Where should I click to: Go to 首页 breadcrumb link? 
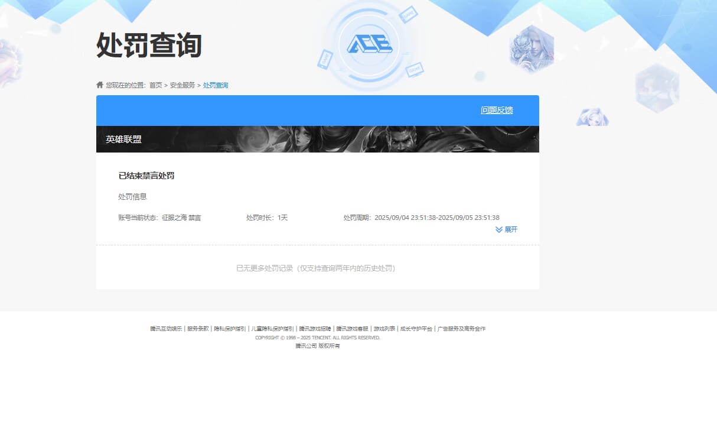point(155,85)
